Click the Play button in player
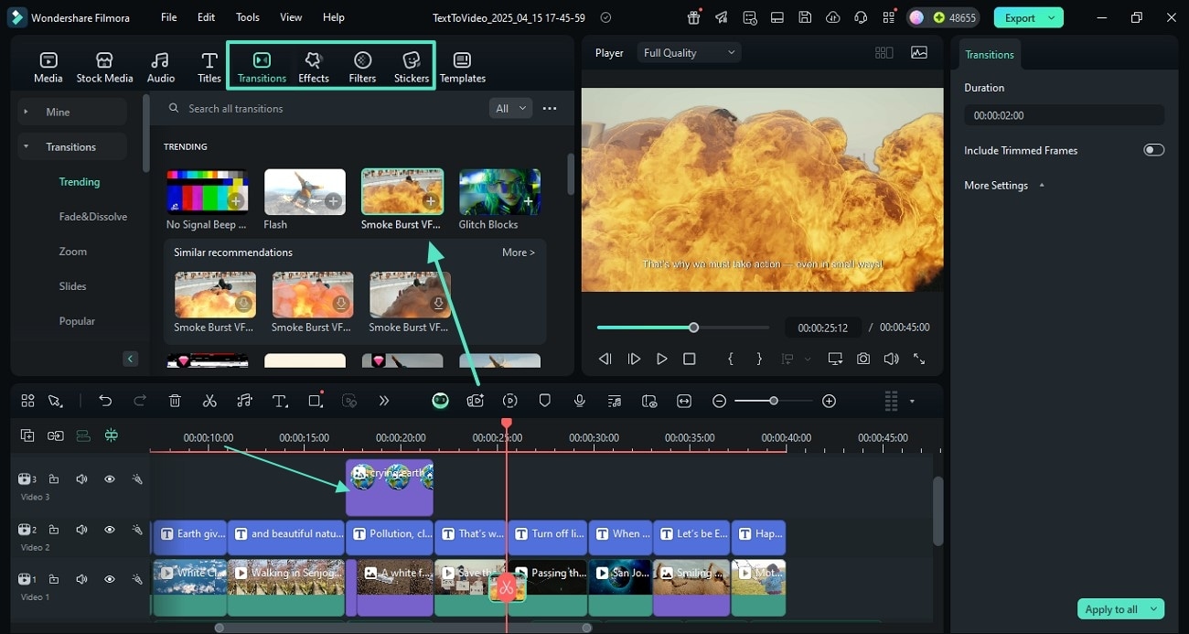The height and width of the screenshot is (634, 1189). (662, 359)
